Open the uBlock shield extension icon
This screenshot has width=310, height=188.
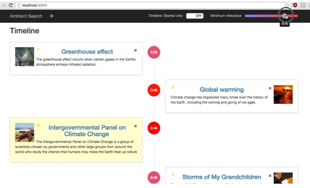(295, 5)
